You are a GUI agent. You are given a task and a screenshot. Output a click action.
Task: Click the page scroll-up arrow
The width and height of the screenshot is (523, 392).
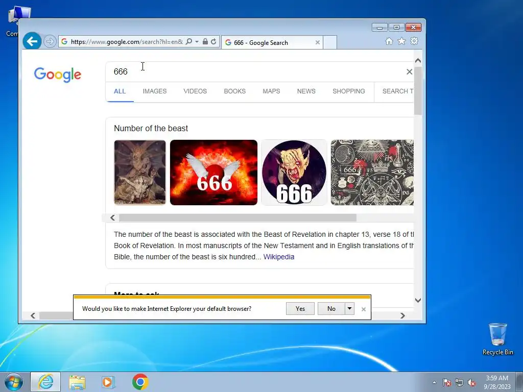418,61
